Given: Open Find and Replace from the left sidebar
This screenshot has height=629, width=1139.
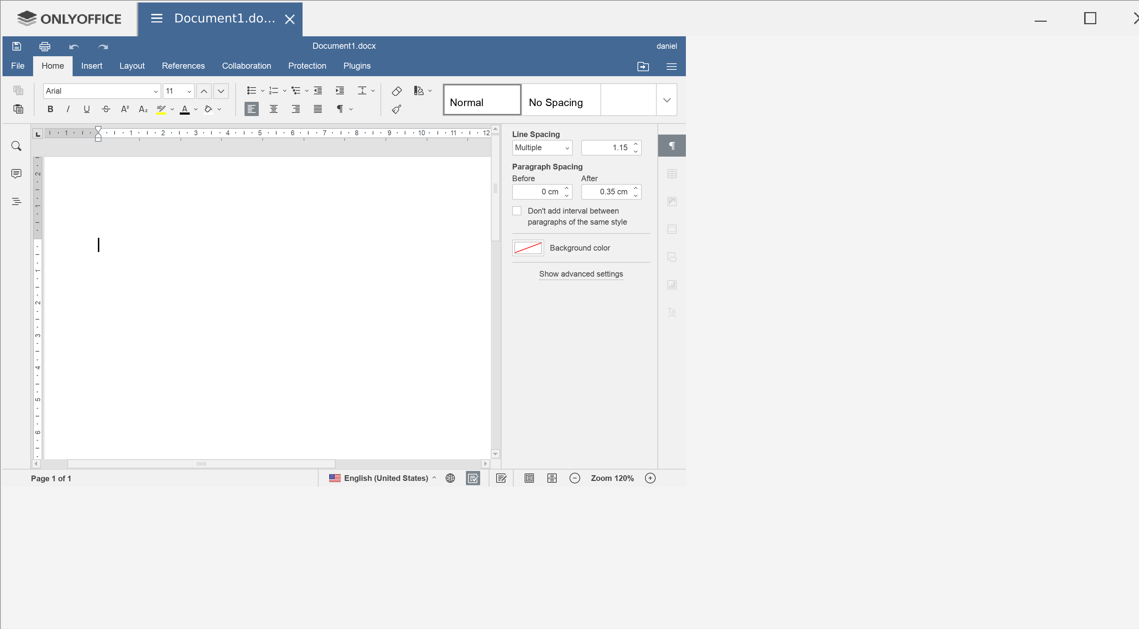Looking at the screenshot, I should pyautogui.click(x=16, y=146).
